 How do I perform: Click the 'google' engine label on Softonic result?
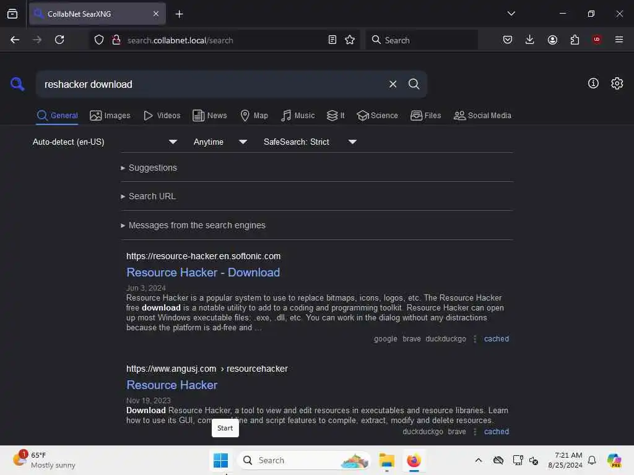pos(385,339)
